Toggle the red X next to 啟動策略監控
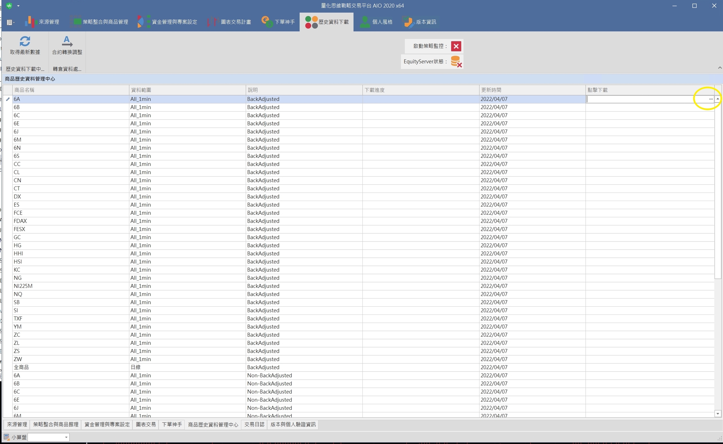The width and height of the screenshot is (723, 444). pyautogui.click(x=456, y=46)
